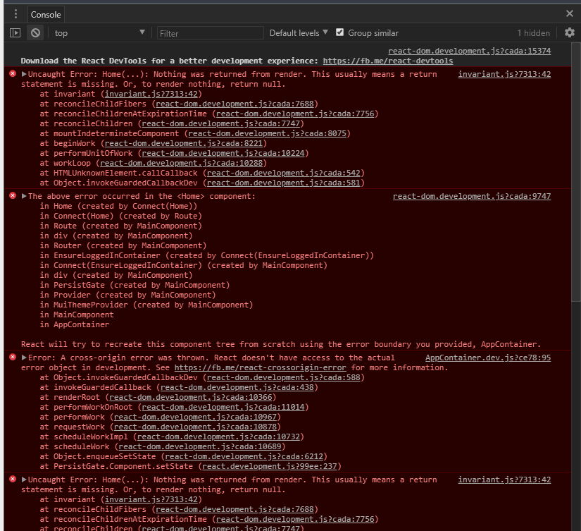Screen dimensions: 581x531
Task: Click the 1 hidden indicator
Action: 533,33
